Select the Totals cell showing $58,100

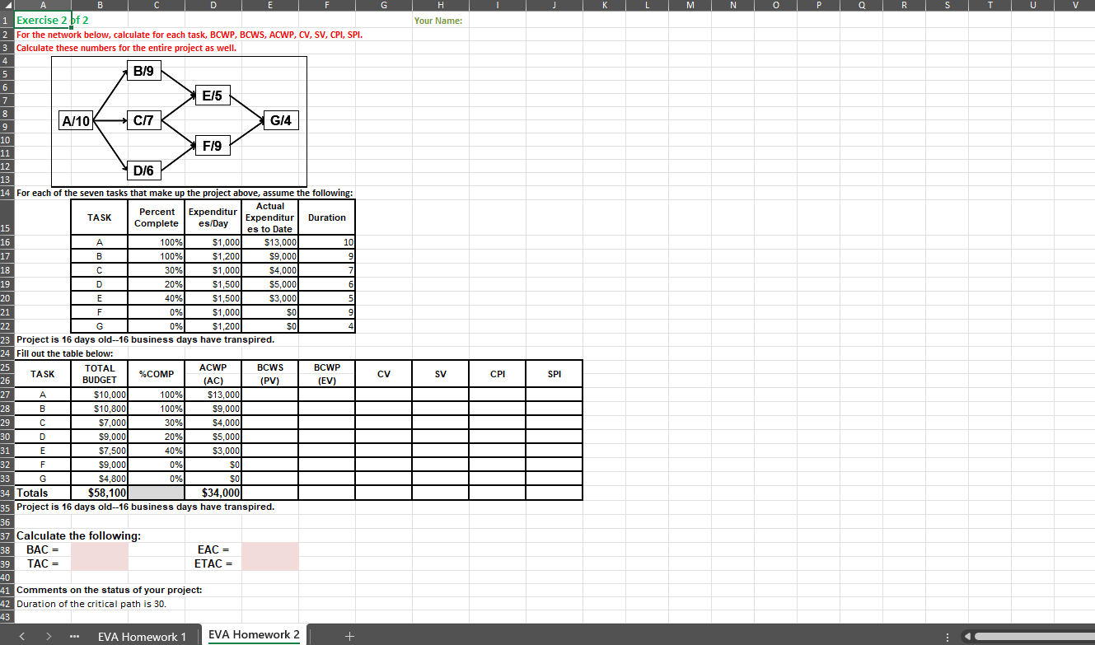[99, 492]
